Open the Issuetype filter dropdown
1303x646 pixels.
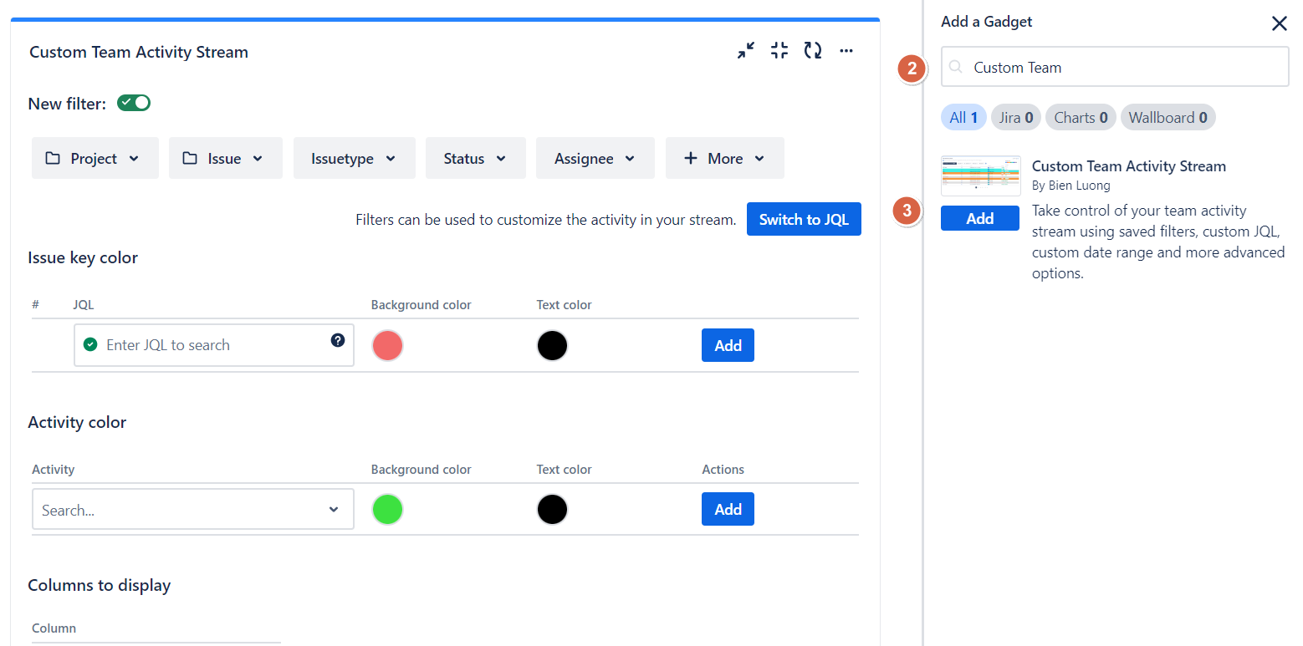[354, 159]
